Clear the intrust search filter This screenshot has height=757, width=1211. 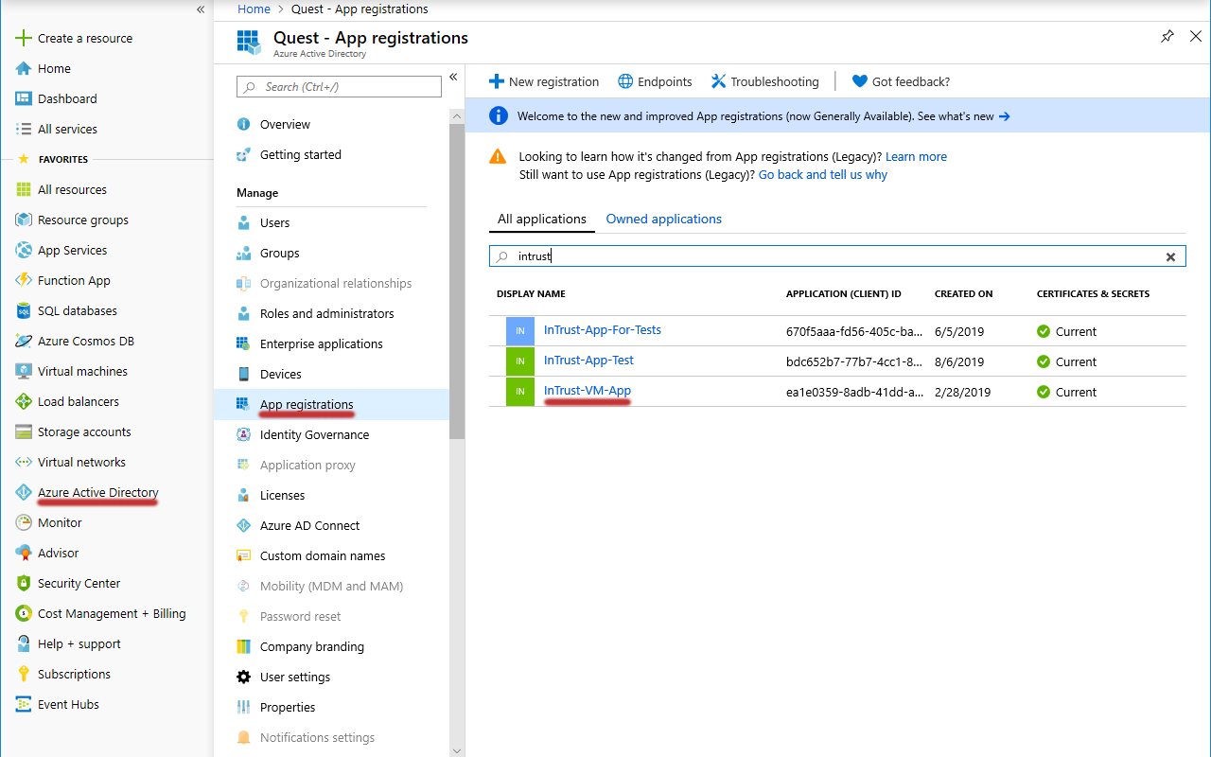click(x=1170, y=256)
